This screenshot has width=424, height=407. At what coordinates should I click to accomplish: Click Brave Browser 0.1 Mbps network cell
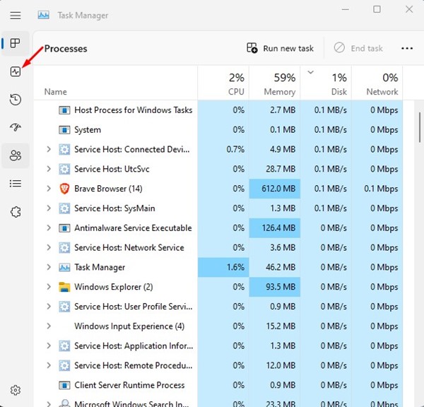coord(377,189)
